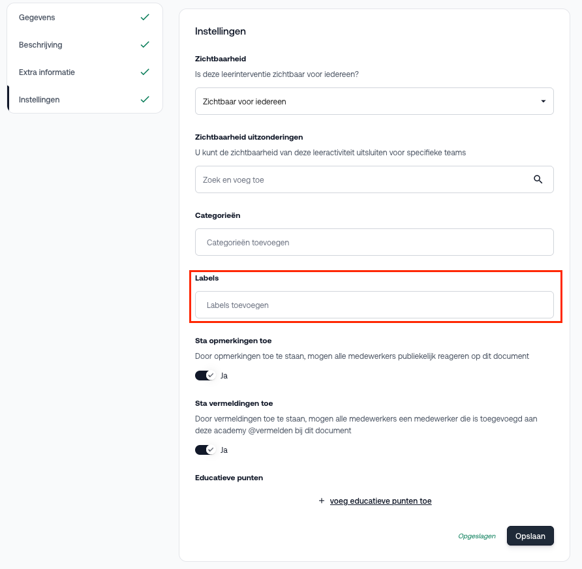Click the 'Categorieën toevoegen' input field
582x569 pixels.
[374, 242]
